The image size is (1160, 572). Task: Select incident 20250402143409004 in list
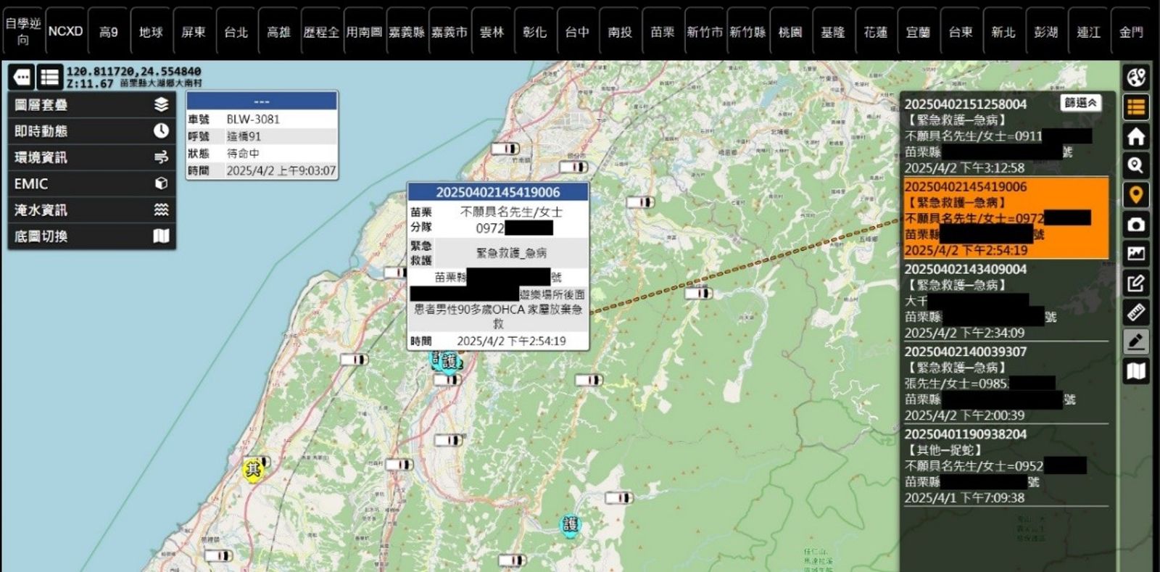pyautogui.click(x=1005, y=301)
